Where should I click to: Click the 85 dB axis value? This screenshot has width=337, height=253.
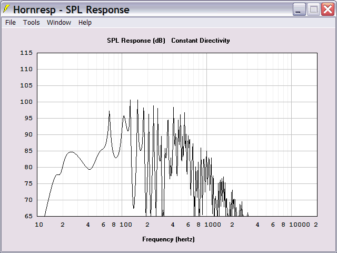pyautogui.click(x=28, y=151)
